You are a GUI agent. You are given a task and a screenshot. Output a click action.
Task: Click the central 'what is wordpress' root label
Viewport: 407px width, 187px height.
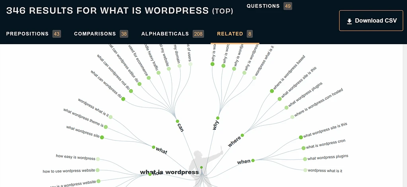[x=169, y=172]
